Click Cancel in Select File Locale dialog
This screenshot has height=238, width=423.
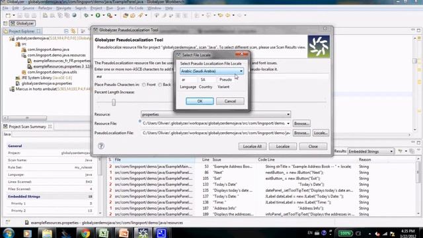click(230, 101)
